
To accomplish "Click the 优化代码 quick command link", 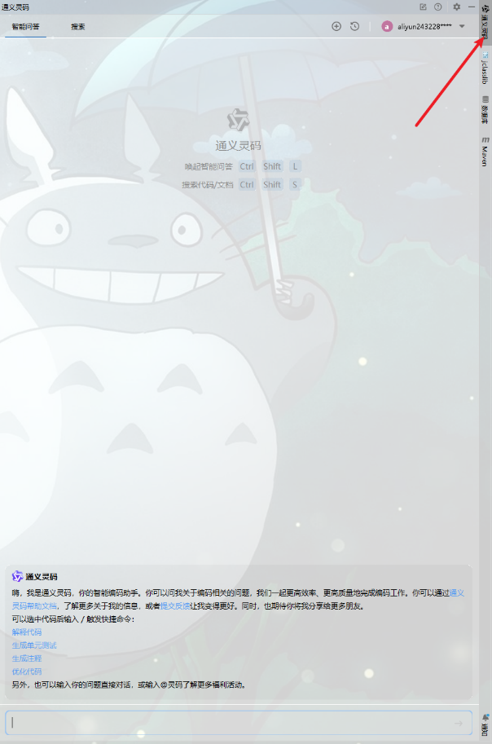I will tap(27, 671).
